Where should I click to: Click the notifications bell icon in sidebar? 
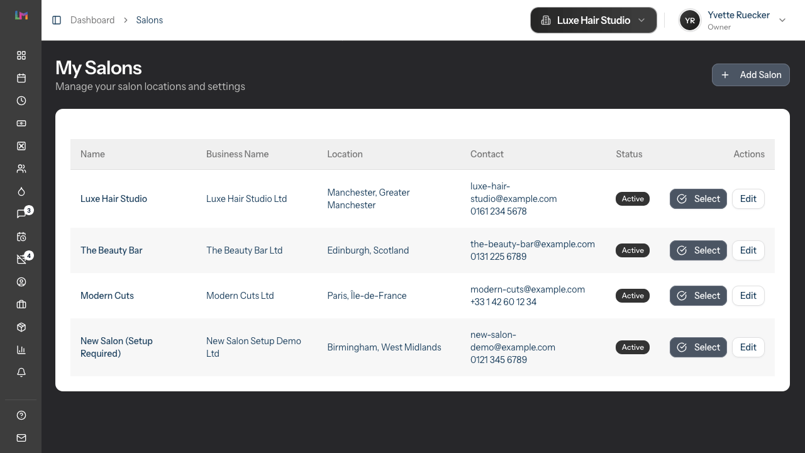(x=21, y=372)
